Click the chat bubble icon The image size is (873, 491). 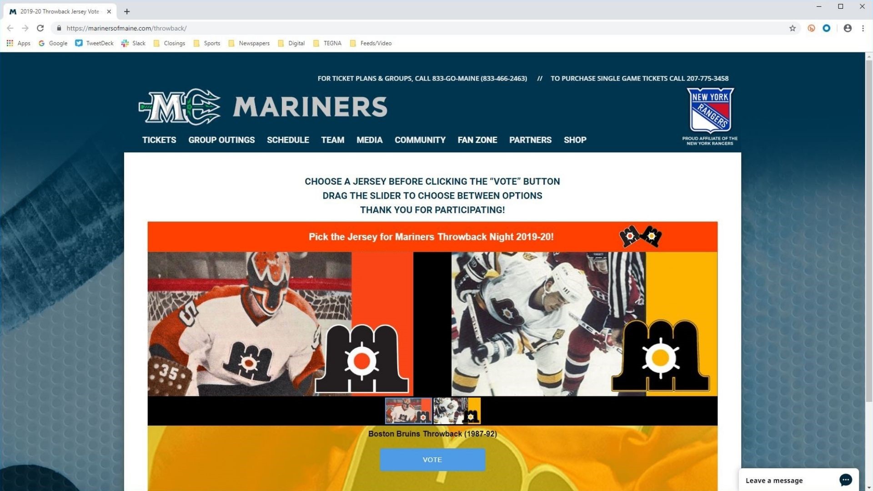point(846,480)
